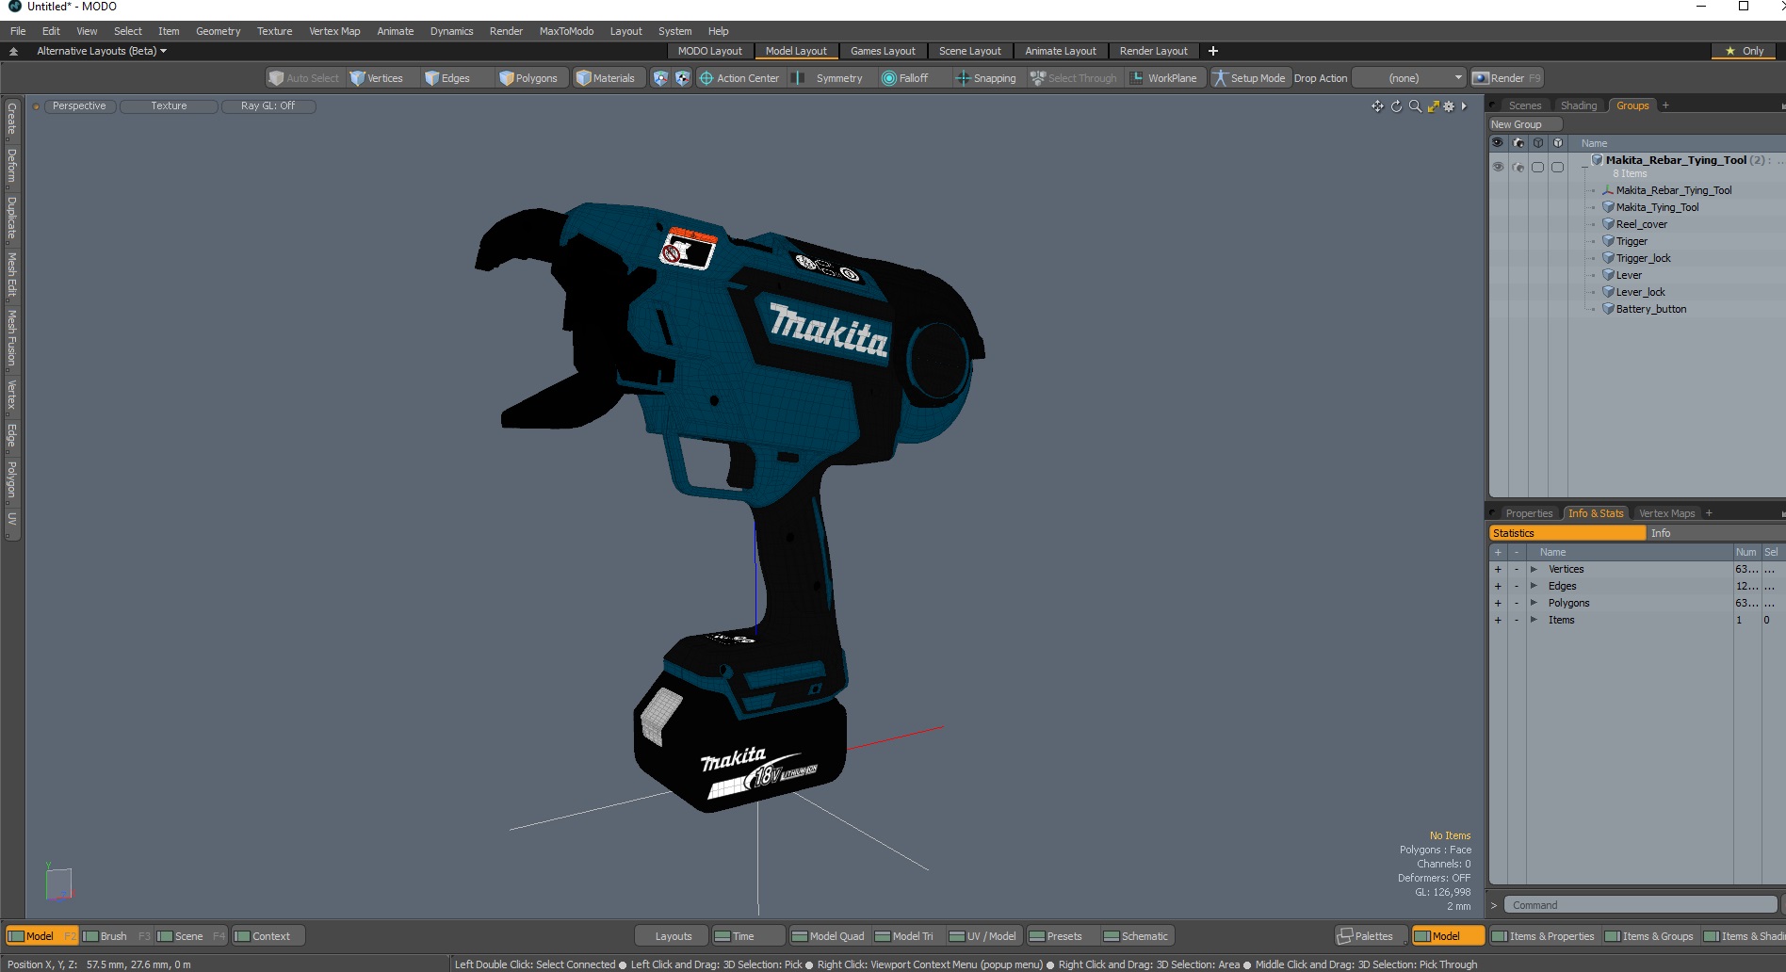The width and height of the screenshot is (1786, 972).
Task: Click the render camera column header
Action: pos(1518,143)
